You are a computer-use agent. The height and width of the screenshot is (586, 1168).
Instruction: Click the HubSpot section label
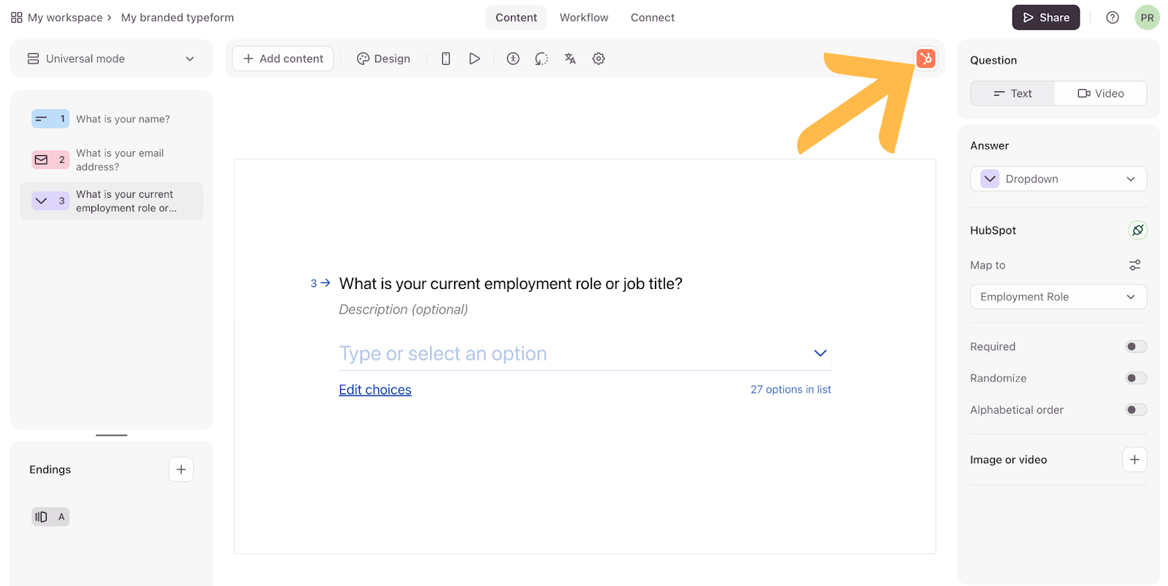point(993,230)
